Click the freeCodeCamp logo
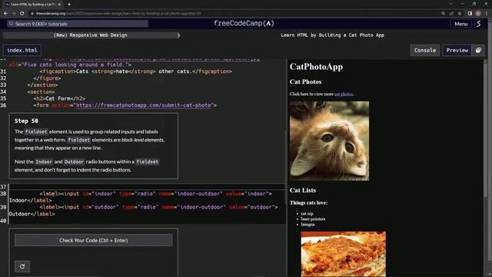 [244, 24]
